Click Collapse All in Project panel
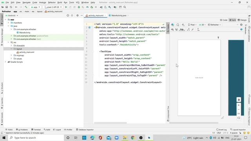This screenshot has width=251, height=141. (x=72, y=16)
